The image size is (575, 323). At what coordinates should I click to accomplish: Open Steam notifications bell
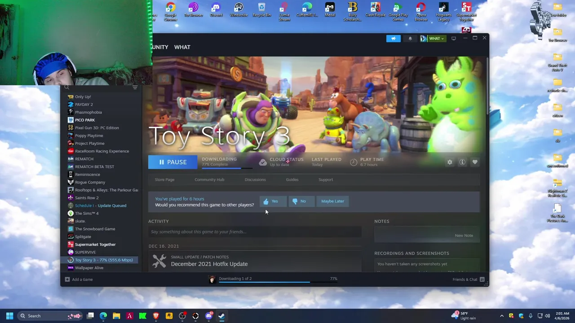(410, 39)
